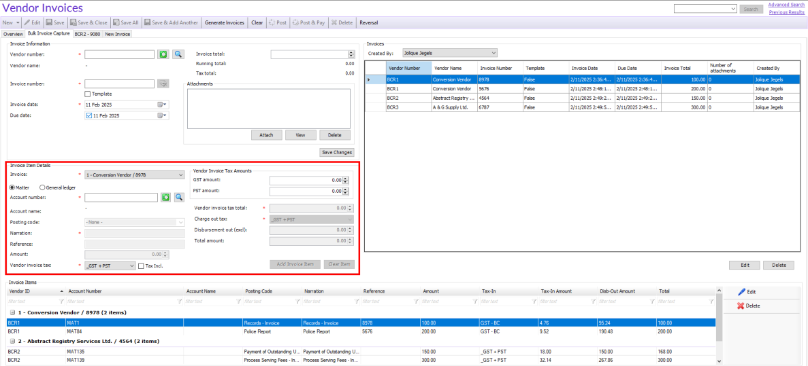Click the Generate Invoices button
This screenshot has height=366, width=808.
pos(224,22)
